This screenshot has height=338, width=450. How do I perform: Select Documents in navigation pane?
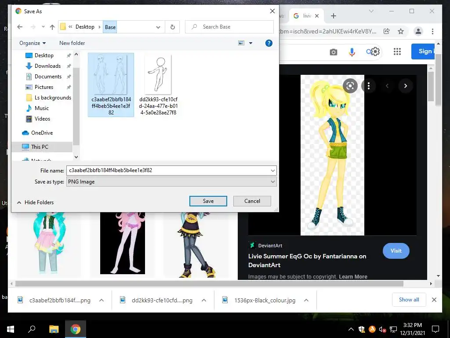[48, 77]
